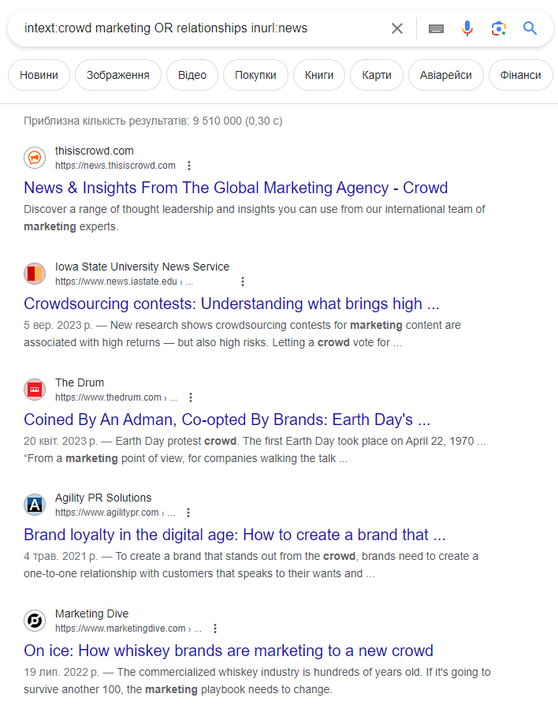Click the blue magnifying glass search icon
This screenshot has height=705, width=558.
point(530,28)
